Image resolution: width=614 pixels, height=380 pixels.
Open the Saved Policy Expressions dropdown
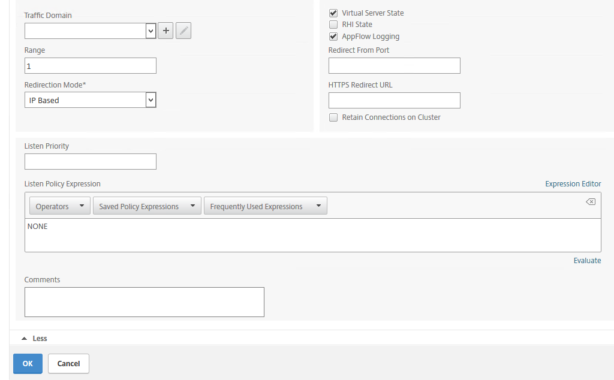[147, 206]
